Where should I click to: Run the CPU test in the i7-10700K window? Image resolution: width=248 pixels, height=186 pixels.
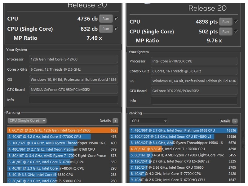tap(226, 22)
